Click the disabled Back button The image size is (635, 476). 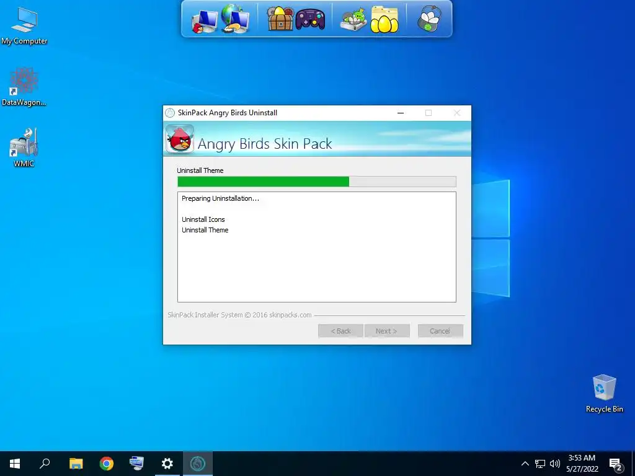tap(340, 331)
